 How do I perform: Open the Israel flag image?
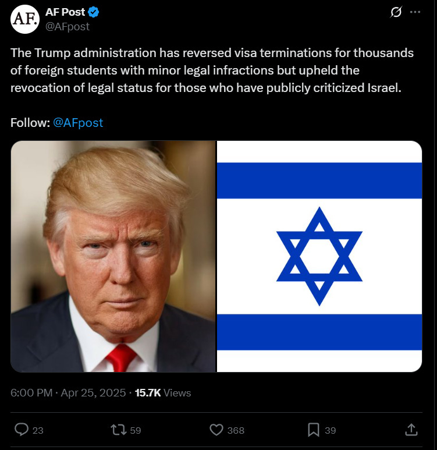click(x=319, y=256)
